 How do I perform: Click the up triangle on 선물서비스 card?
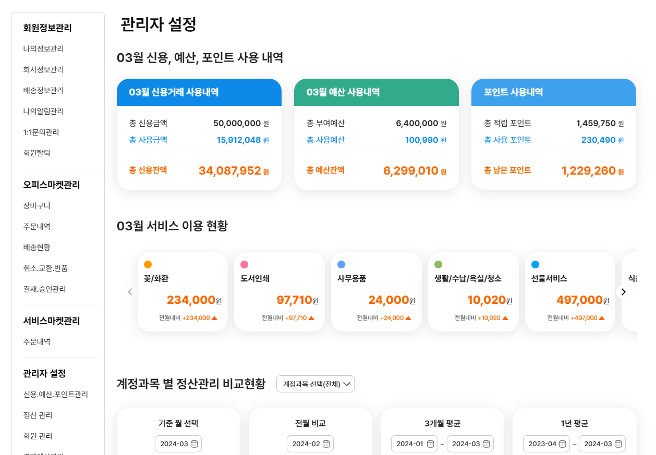pos(602,318)
